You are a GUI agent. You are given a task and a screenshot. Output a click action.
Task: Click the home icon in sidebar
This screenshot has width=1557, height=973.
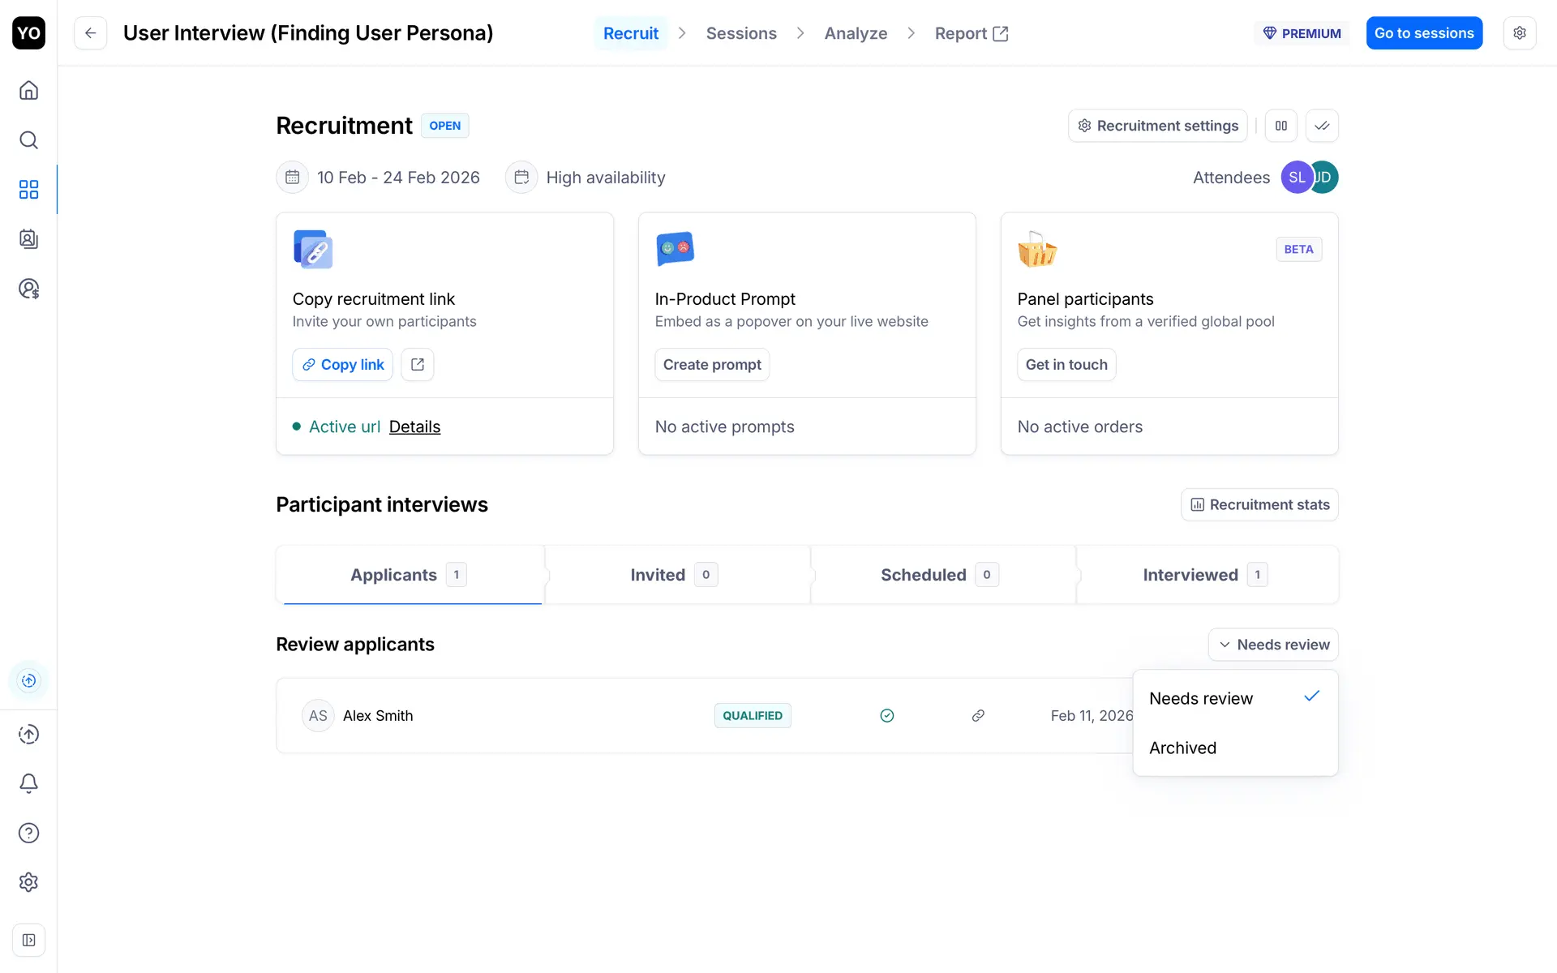pos(28,90)
